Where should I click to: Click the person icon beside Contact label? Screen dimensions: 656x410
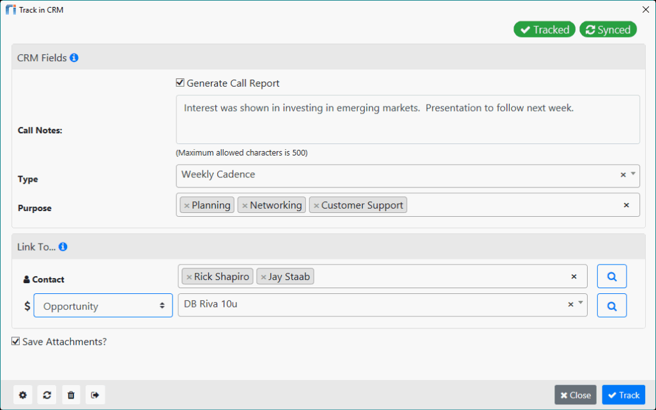26,279
